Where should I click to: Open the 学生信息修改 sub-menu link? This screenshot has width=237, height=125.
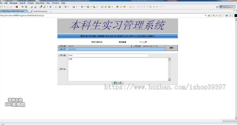pos(97,42)
